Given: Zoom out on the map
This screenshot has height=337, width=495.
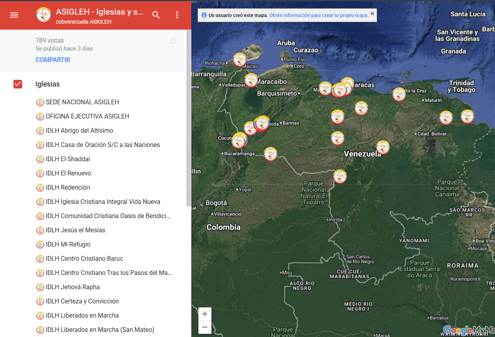Looking at the screenshot, I should tap(205, 327).
